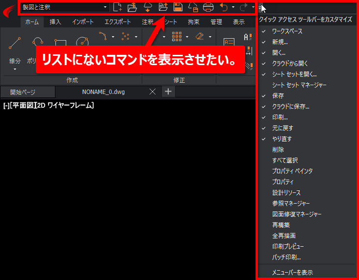Close the NONAME_0.dwg tab
This screenshot has width=359, height=280.
click(153, 92)
